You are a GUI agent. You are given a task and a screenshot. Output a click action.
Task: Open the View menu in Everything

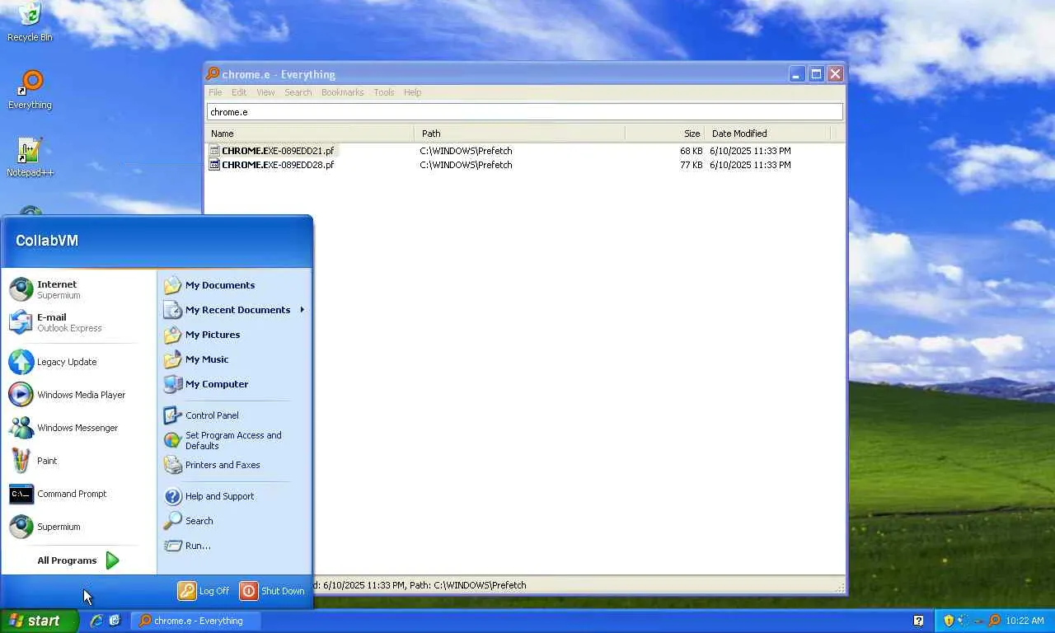pos(265,92)
